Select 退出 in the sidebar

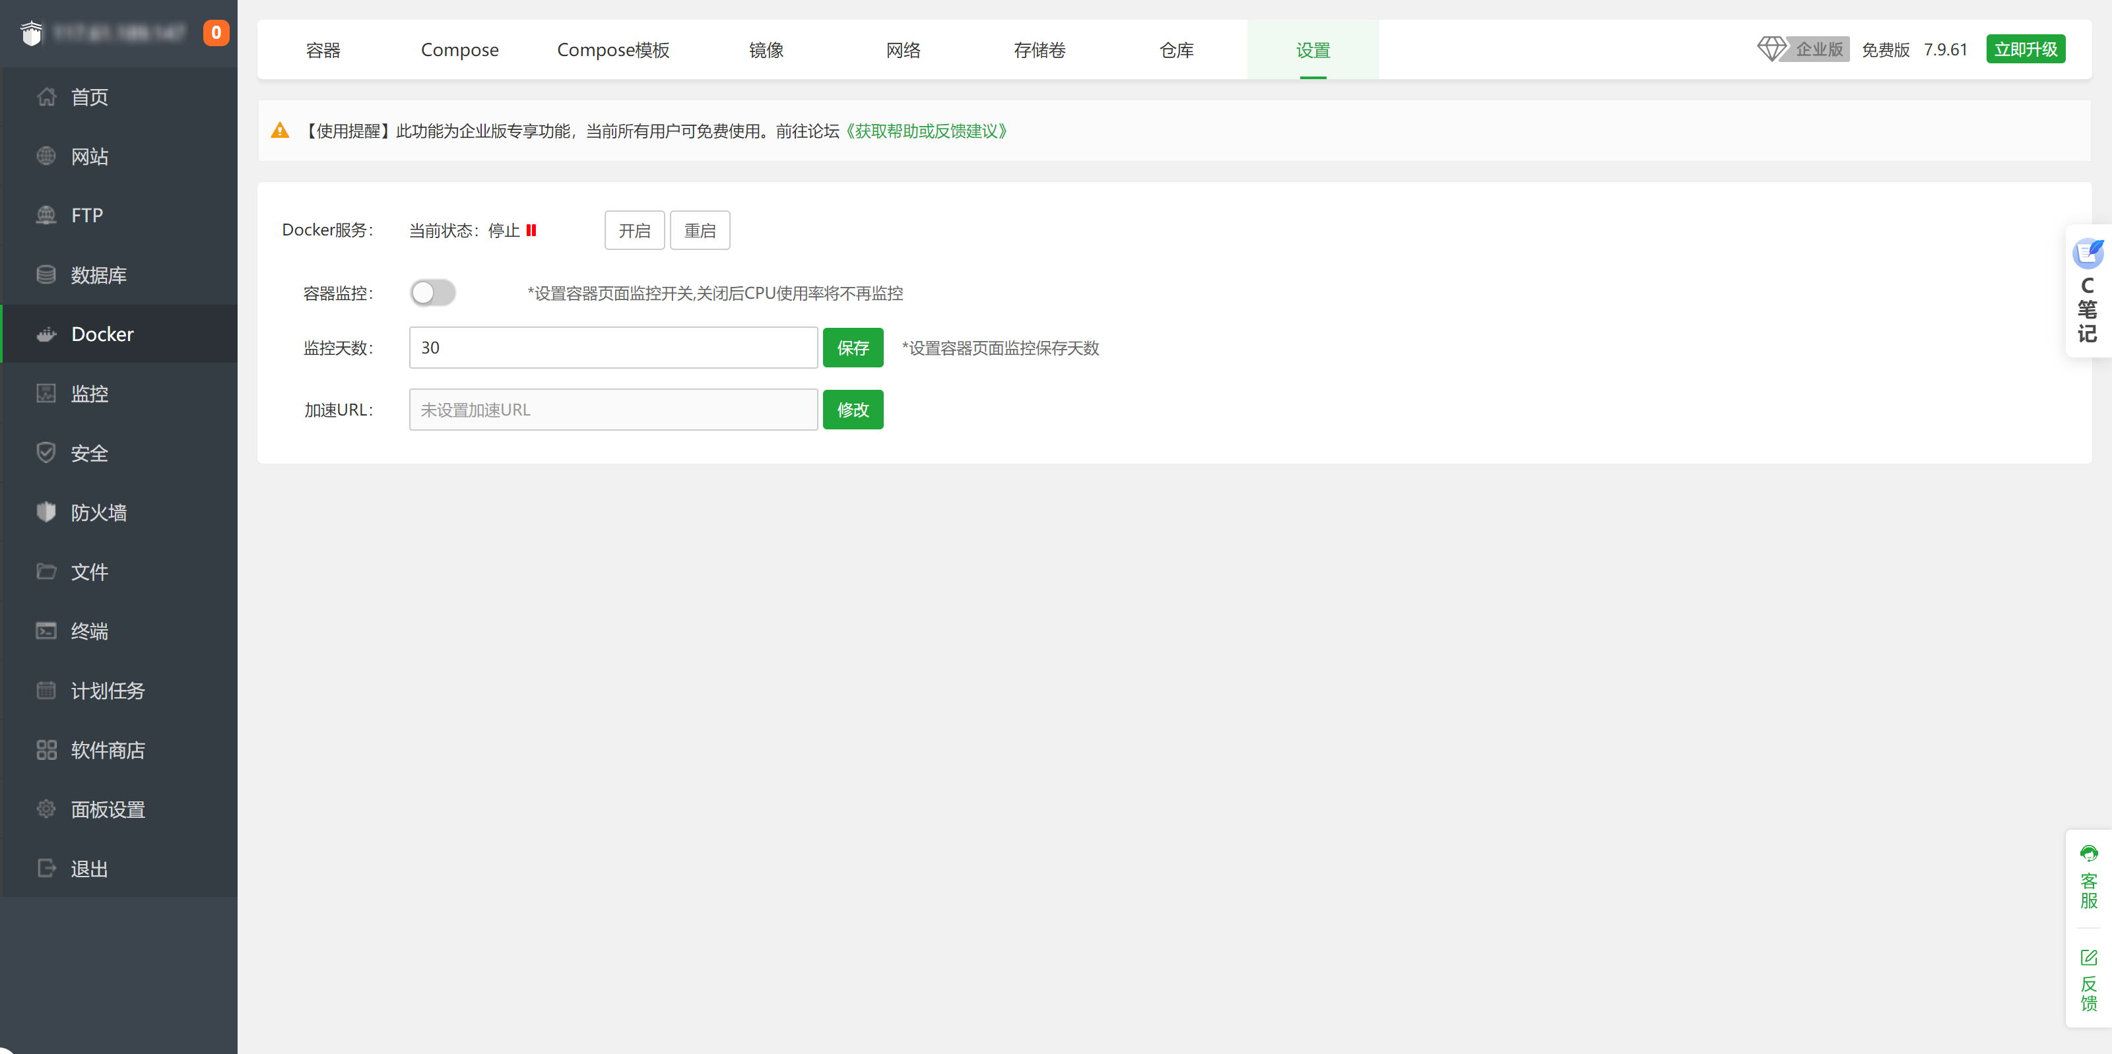pos(119,868)
